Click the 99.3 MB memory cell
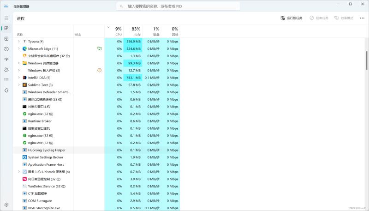The width and height of the screenshot is (369, 211). point(133,63)
